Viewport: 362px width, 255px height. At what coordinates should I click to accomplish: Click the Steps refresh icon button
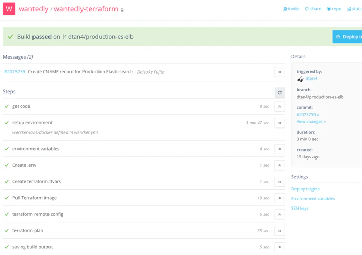[279, 93]
